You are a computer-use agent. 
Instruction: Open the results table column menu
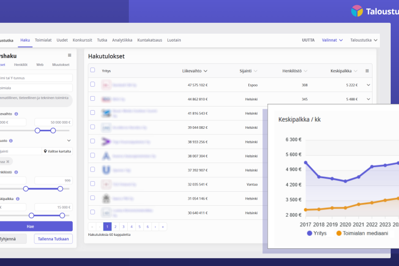(x=367, y=71)
